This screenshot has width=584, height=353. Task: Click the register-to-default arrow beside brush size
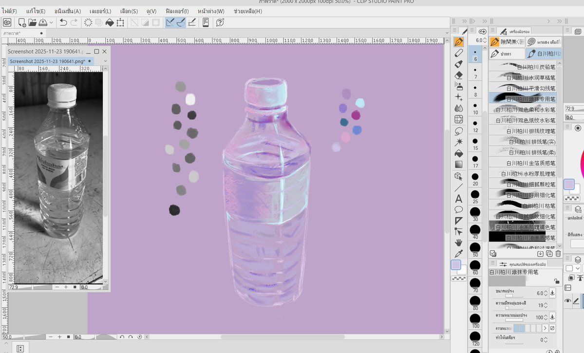pyautogui.click(x=552, y=293)
